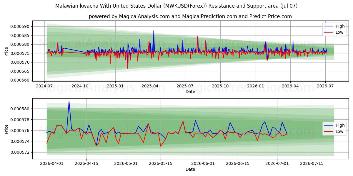The width and height of the screenshot is (353, 176).
Task: Click the 2024-07 x-axis tick label
Action: point(45,86)
